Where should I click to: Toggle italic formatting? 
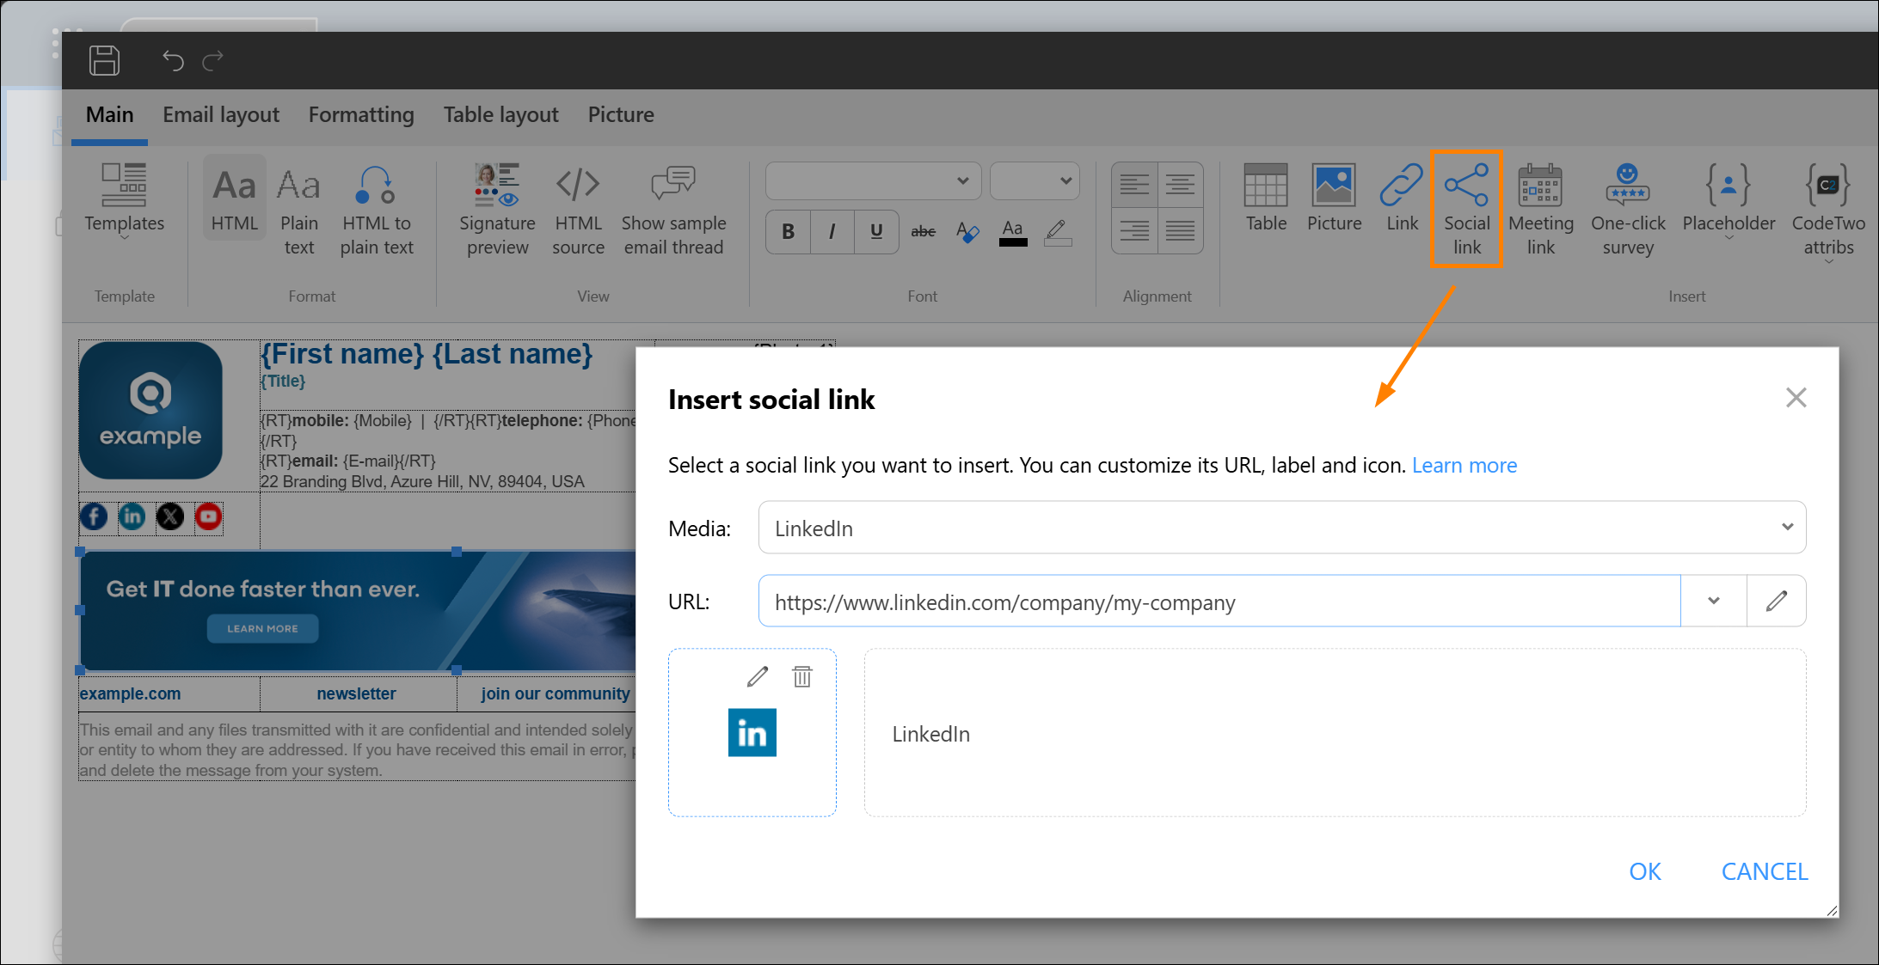pos(832,231)
